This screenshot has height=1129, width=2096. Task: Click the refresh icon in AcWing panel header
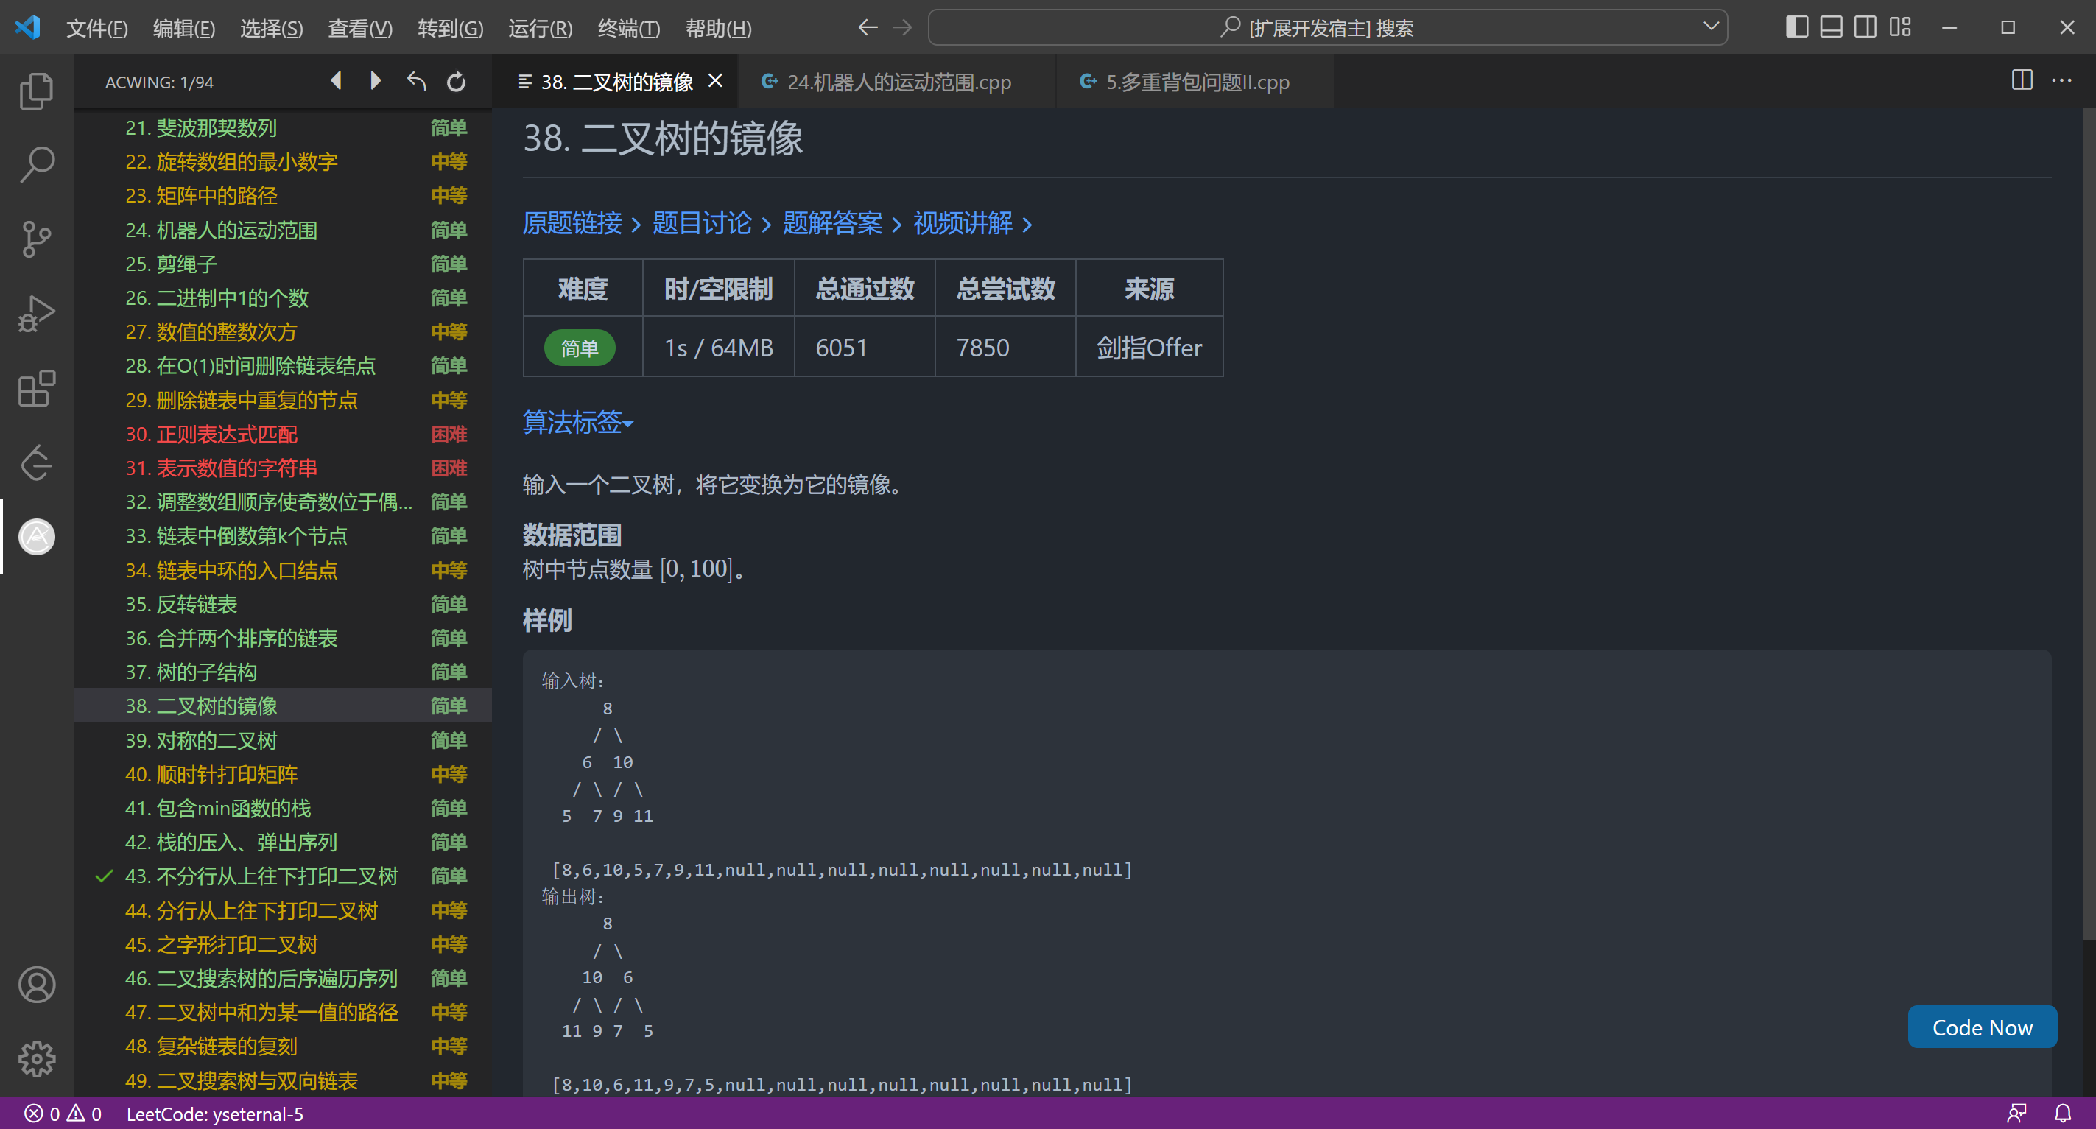click(x=457, y=81)
